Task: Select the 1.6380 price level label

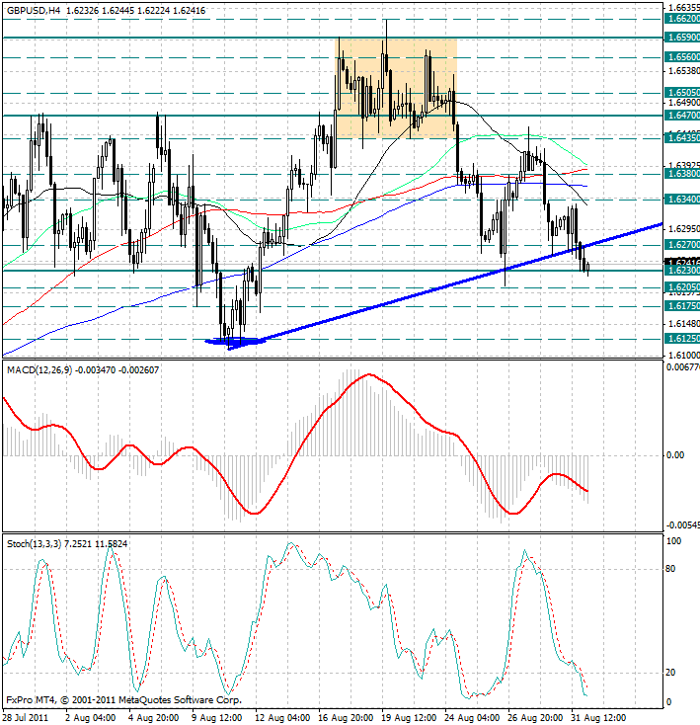Action: point(682,174)
